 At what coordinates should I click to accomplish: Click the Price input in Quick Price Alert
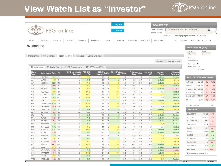tap(207, 54)
